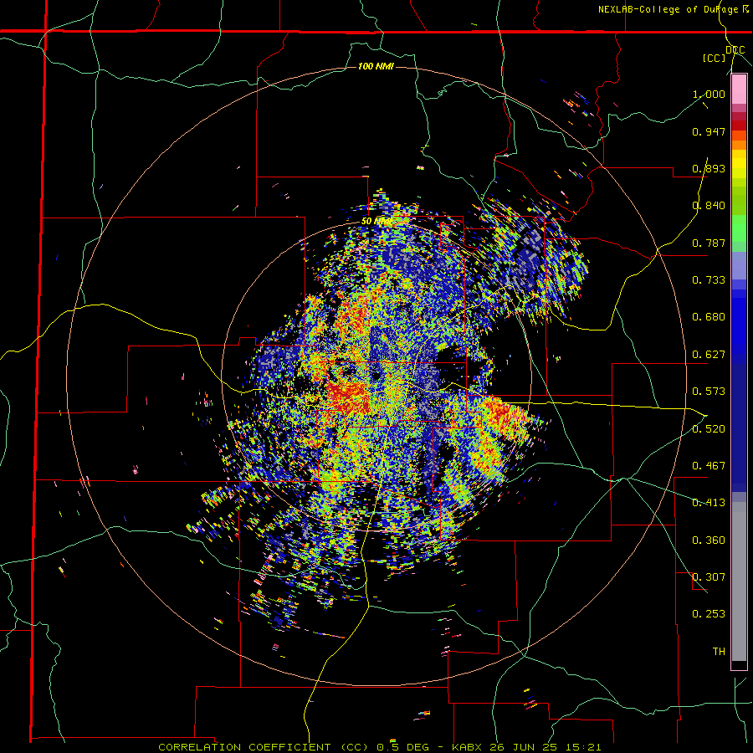Screen dimensions: 753x753
Task: Click the KABX station identifier in caption
Action: pos(468,747)
